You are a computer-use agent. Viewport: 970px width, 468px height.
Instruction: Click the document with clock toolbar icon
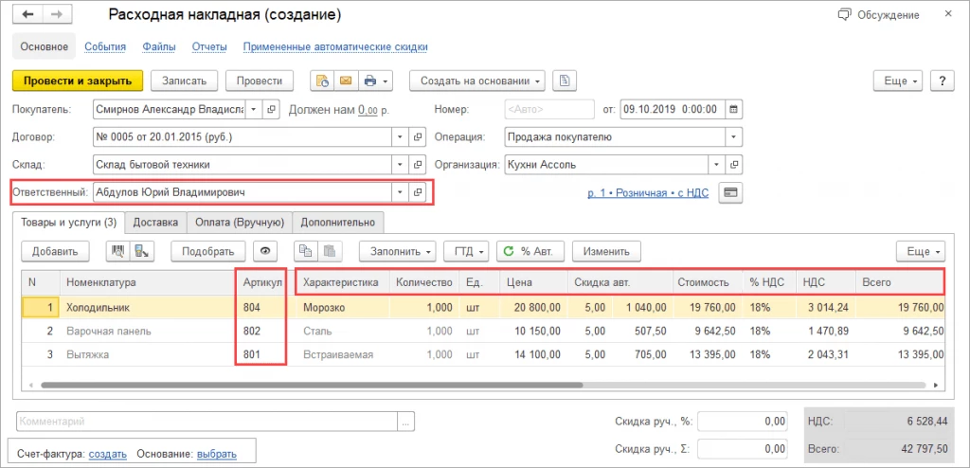tap(322, 81)
